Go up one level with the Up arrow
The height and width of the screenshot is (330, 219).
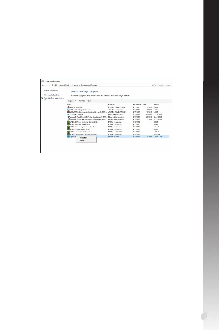click(x=53, y=85)
